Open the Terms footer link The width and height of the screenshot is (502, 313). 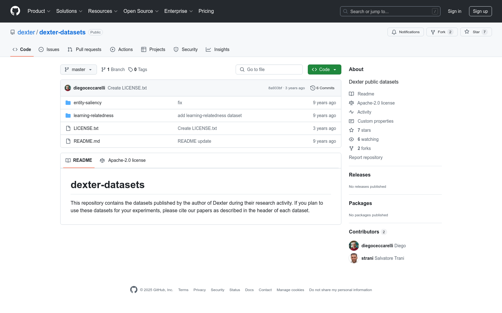pyautogui.click(x=183, y=290)
